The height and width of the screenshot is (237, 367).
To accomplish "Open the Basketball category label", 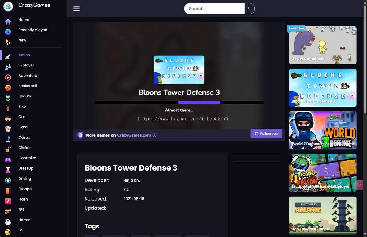I will (28, 86).
